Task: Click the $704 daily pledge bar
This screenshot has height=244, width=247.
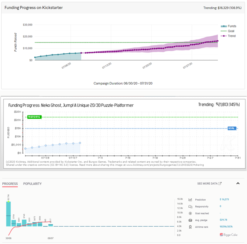Action: pyautogui.click(x=14, y=223)
